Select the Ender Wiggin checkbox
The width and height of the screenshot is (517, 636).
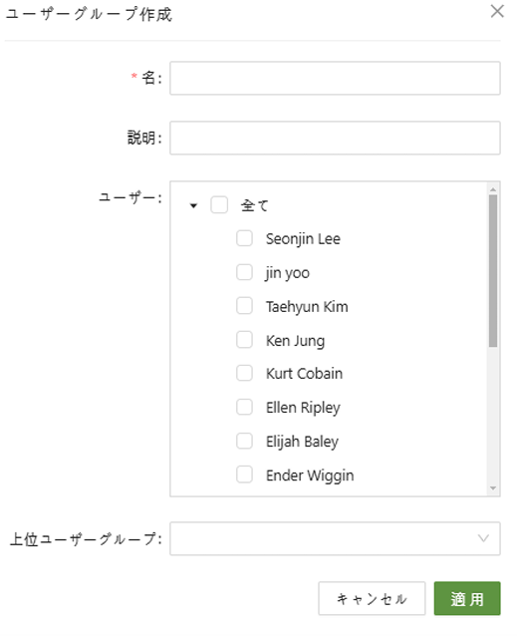point(244,475)
